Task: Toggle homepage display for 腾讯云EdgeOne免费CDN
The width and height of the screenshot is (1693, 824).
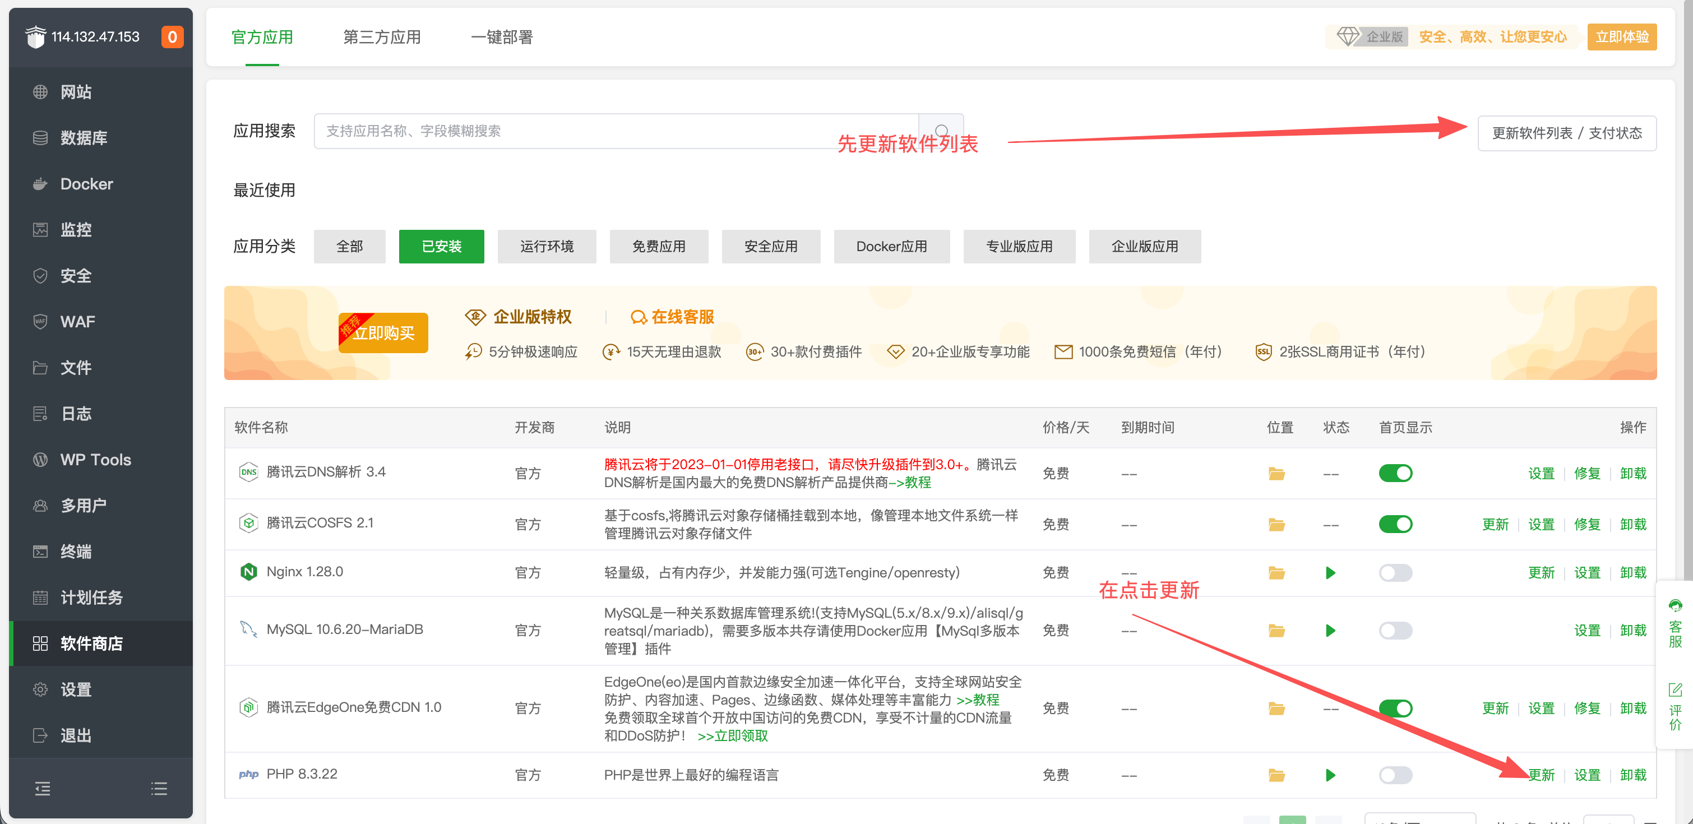Action: 1395,709
